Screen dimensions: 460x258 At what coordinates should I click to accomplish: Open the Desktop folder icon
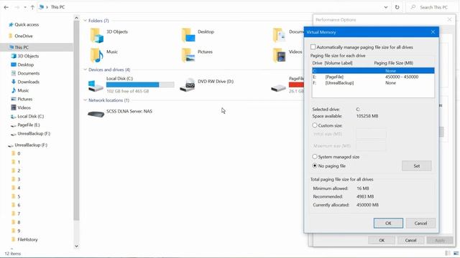(x=188, y=35)
